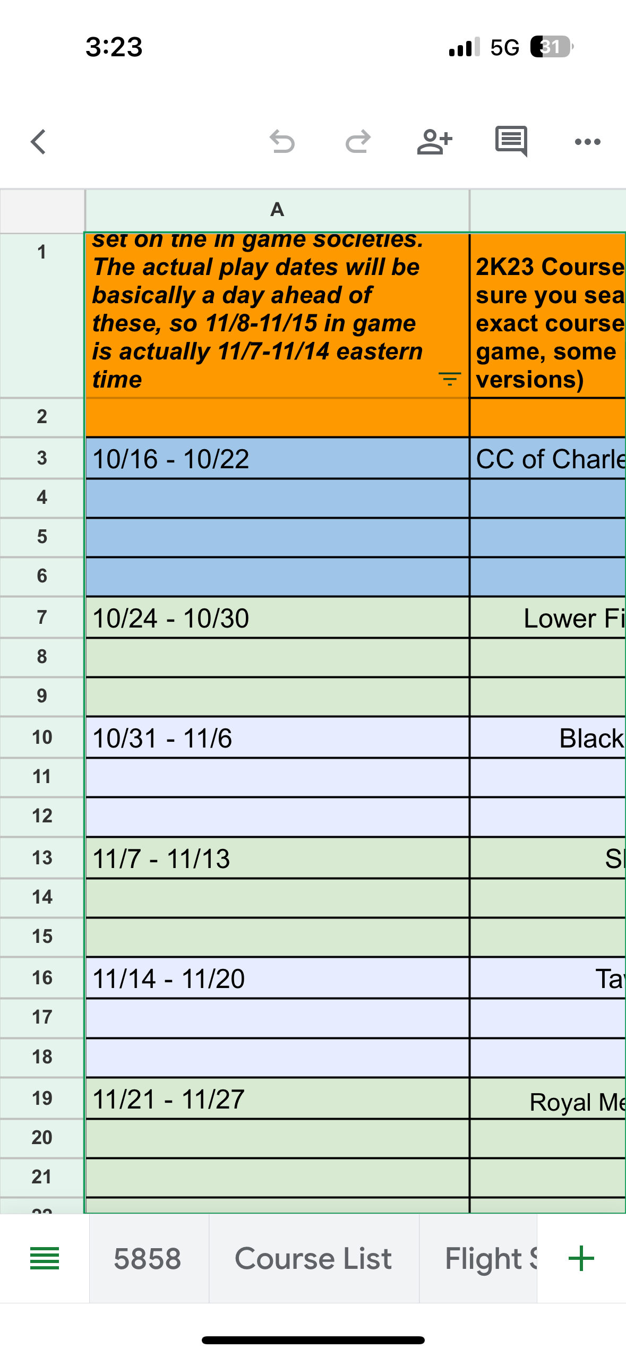This screenshot has height=1357, width=626.
Task: Undo the last edit
Action: tap(281, 142)
